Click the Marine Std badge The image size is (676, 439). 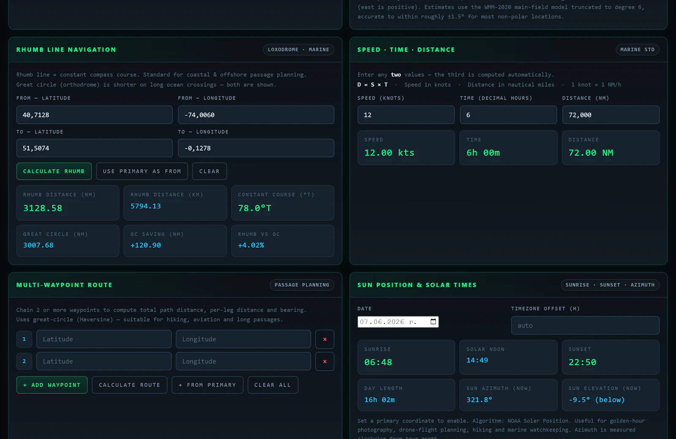(x=638, y=49)
